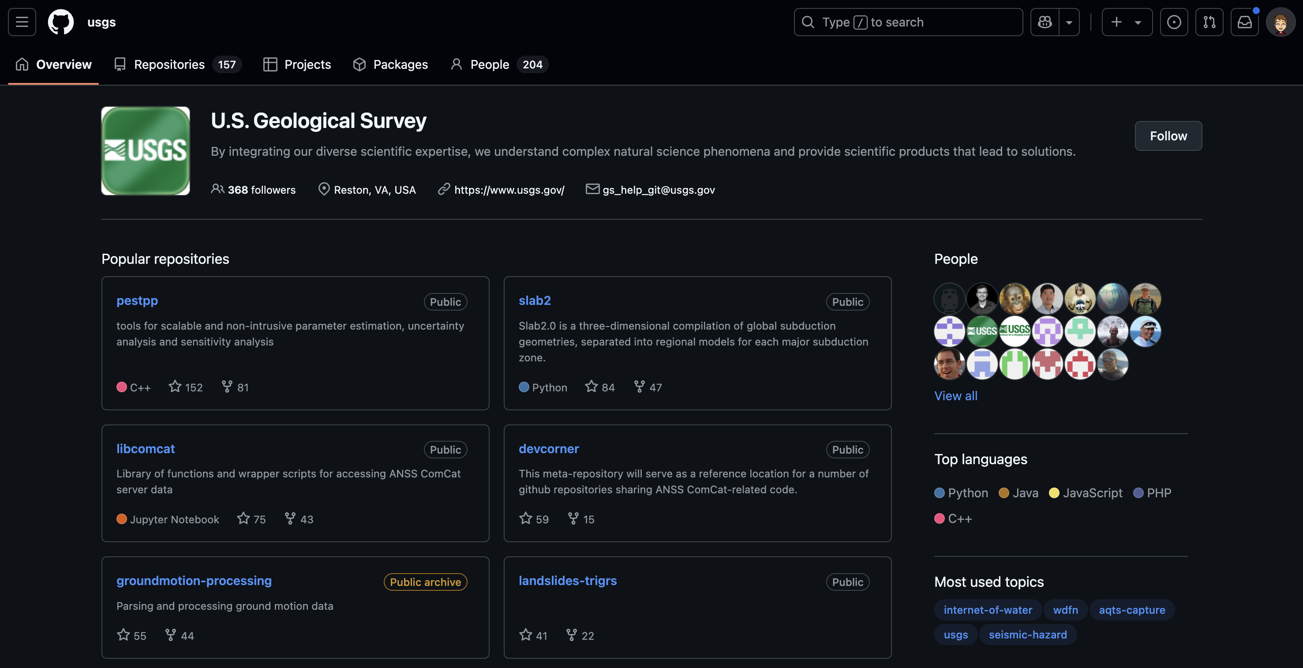Open the landslides-trigrs repository

pos(568,581)
